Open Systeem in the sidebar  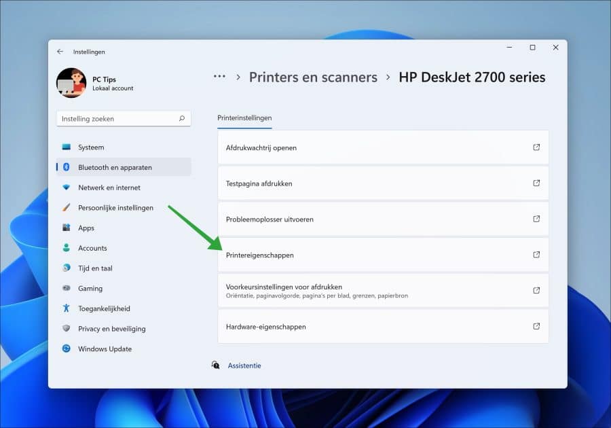point(124,147)
